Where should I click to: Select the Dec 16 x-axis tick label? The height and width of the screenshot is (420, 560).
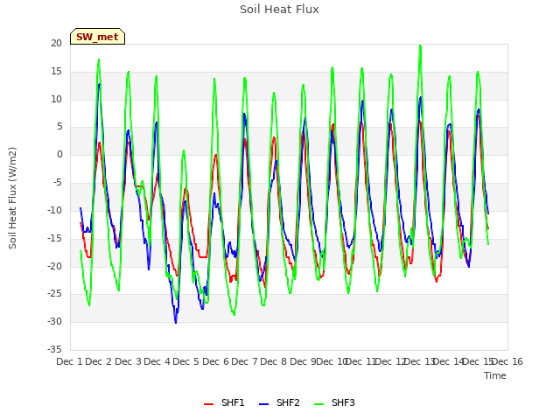[x=507, y=361]
